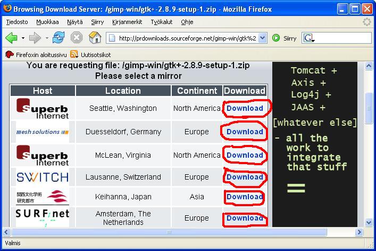This screenshot has width=376, height=251.
Task: Download from the Seattle, Washington mirror
Action: [245, 108]
